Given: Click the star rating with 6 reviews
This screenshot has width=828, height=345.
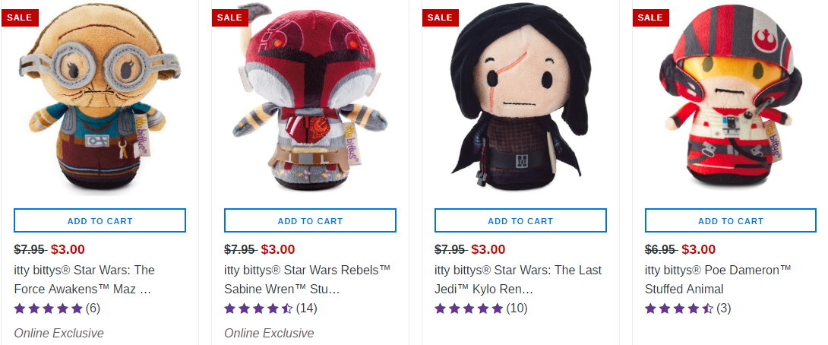Looking at the screenshot, I should tap(49, 309).
